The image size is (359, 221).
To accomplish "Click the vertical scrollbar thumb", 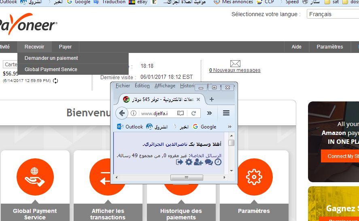I will coord(232,143).
